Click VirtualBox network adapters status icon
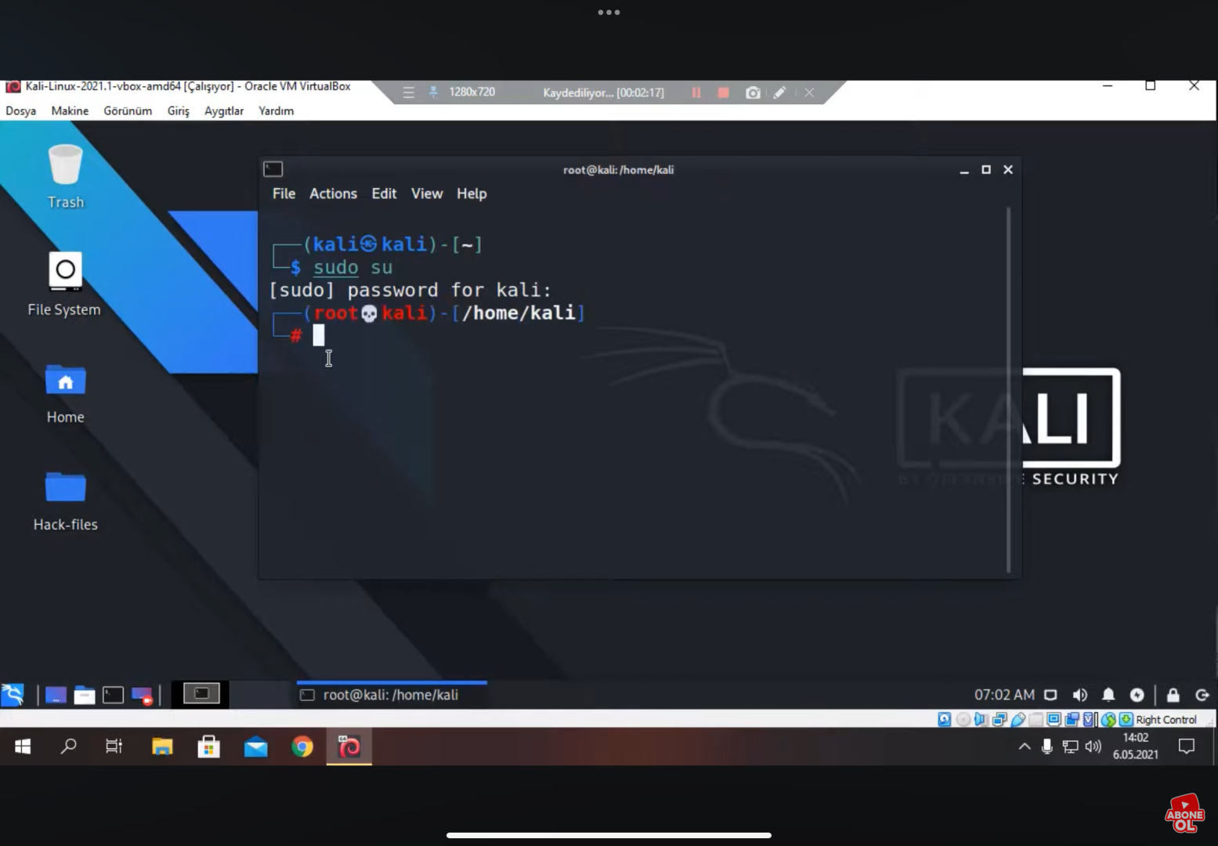Screen dimensions: 1218x846 click(x=999, y=719)
